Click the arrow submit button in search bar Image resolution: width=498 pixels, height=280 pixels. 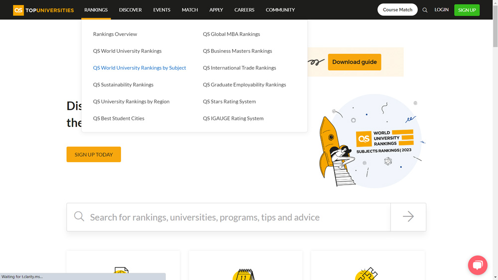tap(408, 217)
